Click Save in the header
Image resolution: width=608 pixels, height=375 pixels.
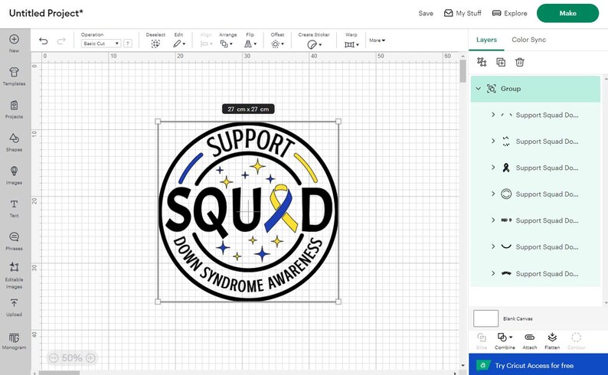[x=425, y=13]
